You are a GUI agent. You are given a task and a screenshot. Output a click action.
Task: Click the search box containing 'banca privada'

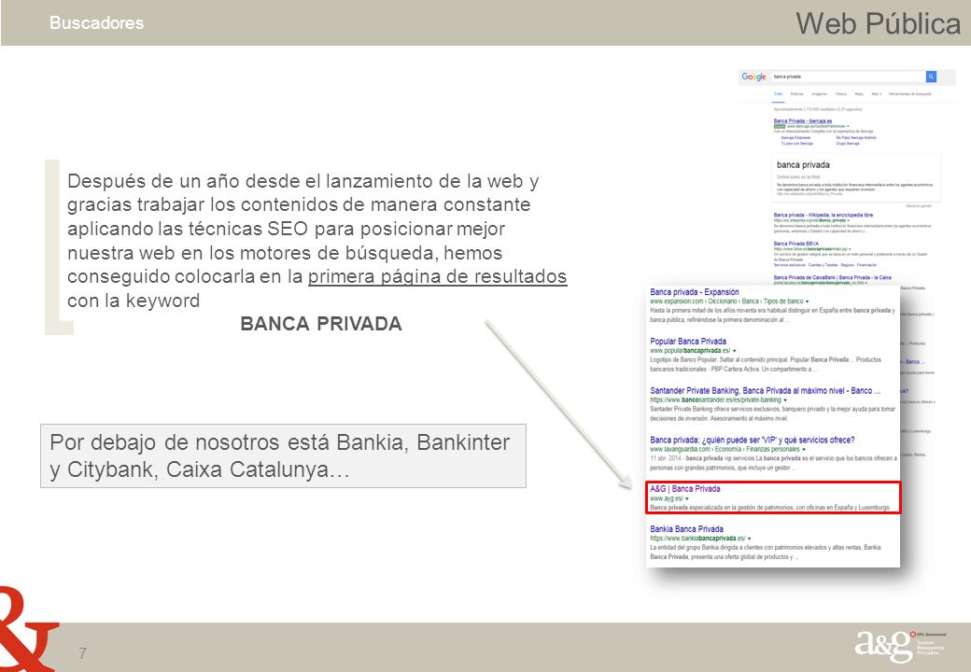(x=848, y=77)
